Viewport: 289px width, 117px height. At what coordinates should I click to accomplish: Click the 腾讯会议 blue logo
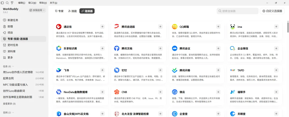point(175,49)
